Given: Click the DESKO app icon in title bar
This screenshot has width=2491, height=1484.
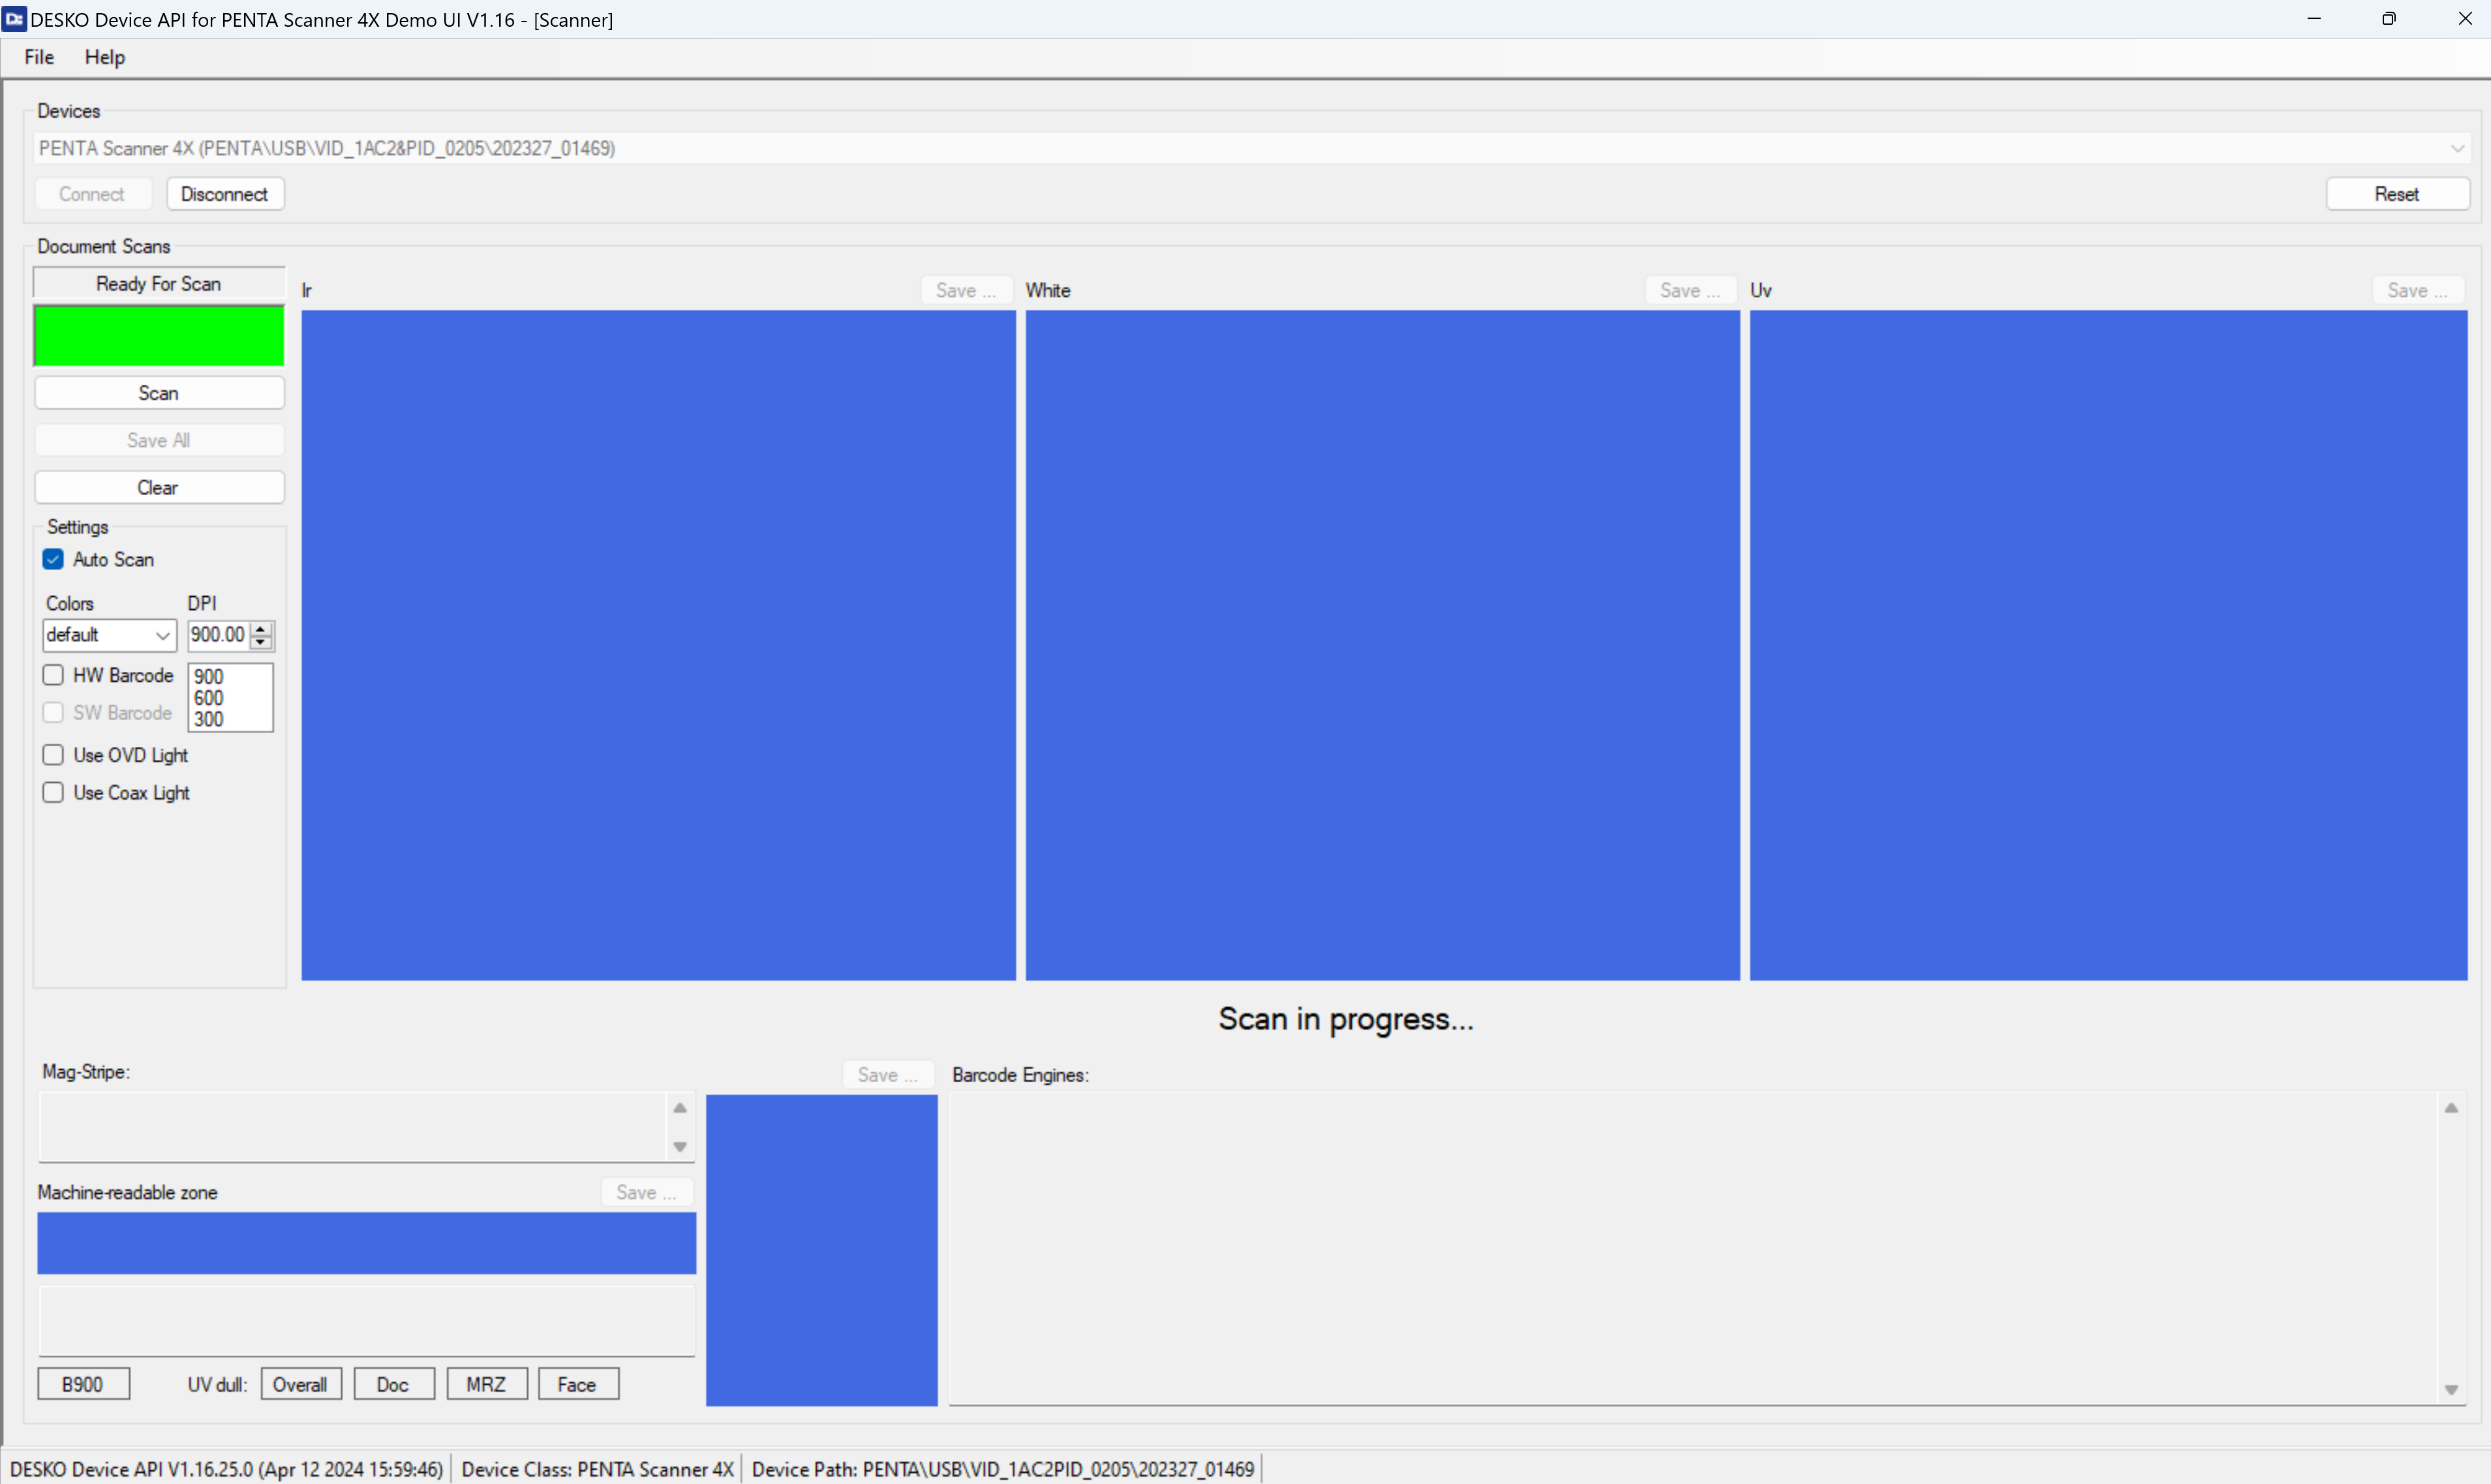Looking at the screenshot, I should [14, 19].
